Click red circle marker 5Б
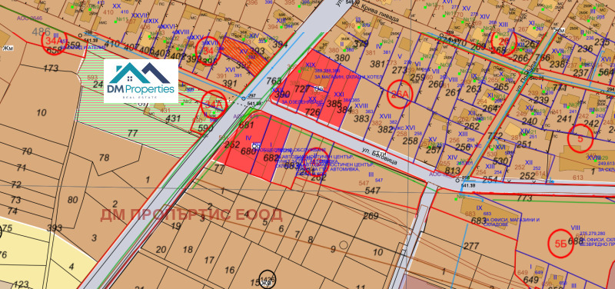Viewport: 615px width, 289px height. (x=561, y=244)
